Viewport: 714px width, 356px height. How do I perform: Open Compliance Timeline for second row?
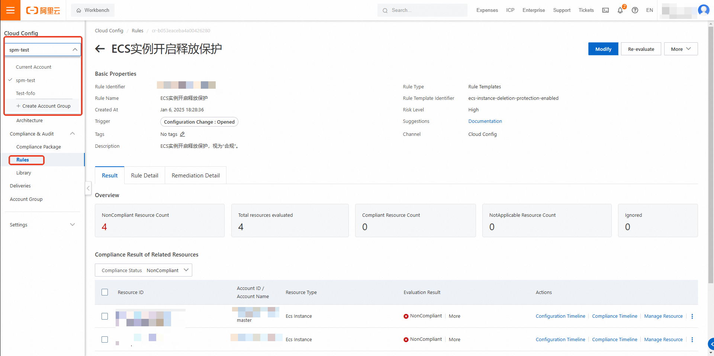click(615, 340)
